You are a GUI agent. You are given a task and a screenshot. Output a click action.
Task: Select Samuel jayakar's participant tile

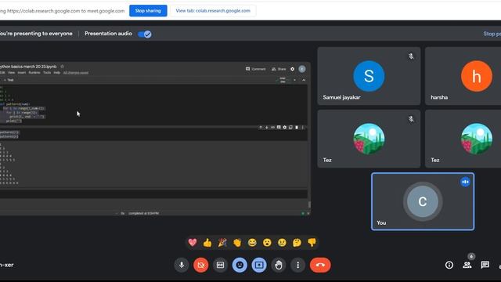click(x=369, y=76)
